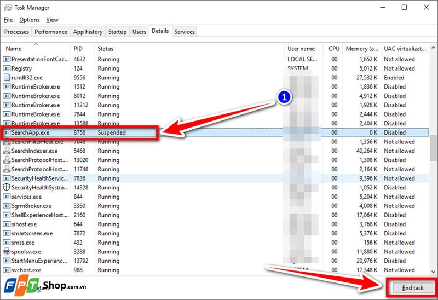Click the icon of SearchProtocolHost PID 11748
The height and width of the screenshot is (300, 438).
tap(7, 169)
